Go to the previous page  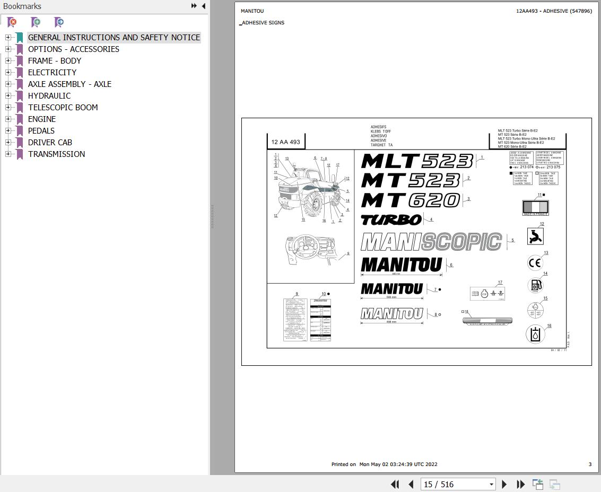pos(411,485)
